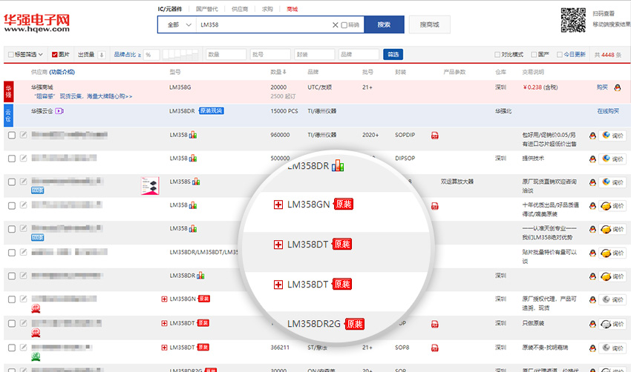Chat via QQ on the 贴片批量特价 row
This screenshot has height=372, width=631.
(592, 253)
